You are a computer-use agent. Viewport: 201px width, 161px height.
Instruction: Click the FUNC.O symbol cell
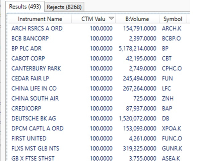tap(172, 139)
